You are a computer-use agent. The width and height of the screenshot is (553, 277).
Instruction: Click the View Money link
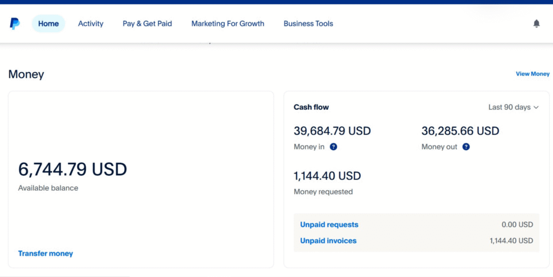coord(532,74)
